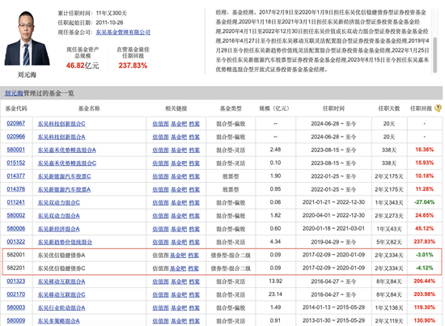
Task: Click the -27.04% return value
Action: tap(424, 202)
